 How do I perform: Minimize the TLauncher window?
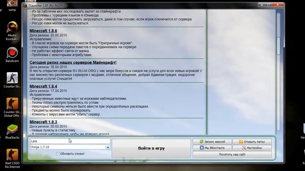click(x=262, y=5)
